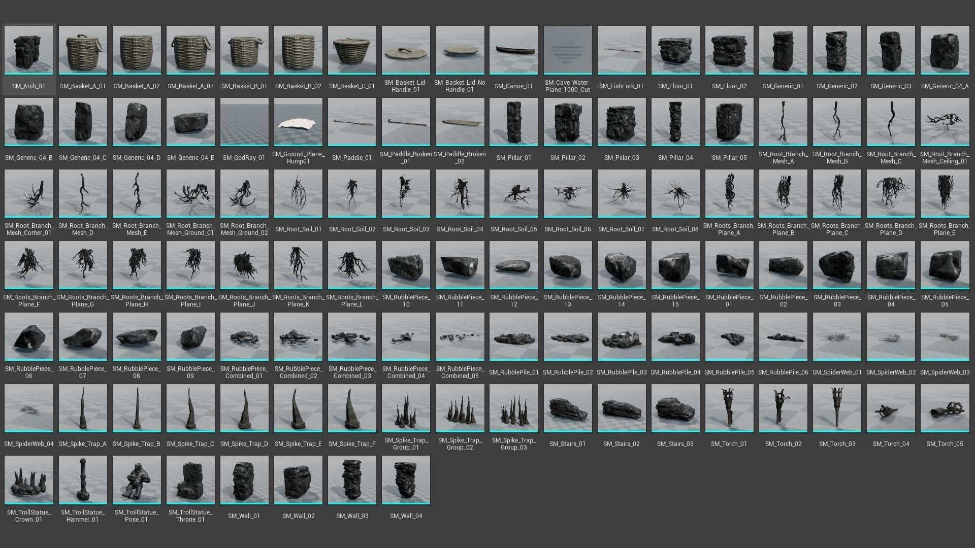Select SM_Root_Branch_Mesh_Corner_01 asset

click(29, 193)
